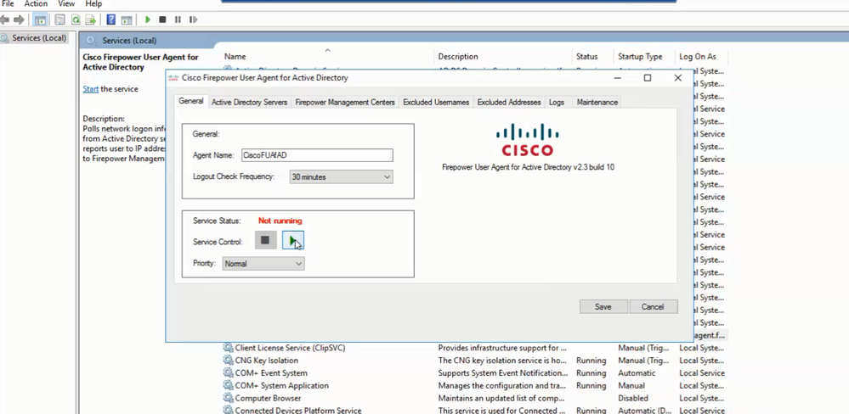
Task: Click Disabled startup type of Computer Browser
Action: [x=633, y=399]
